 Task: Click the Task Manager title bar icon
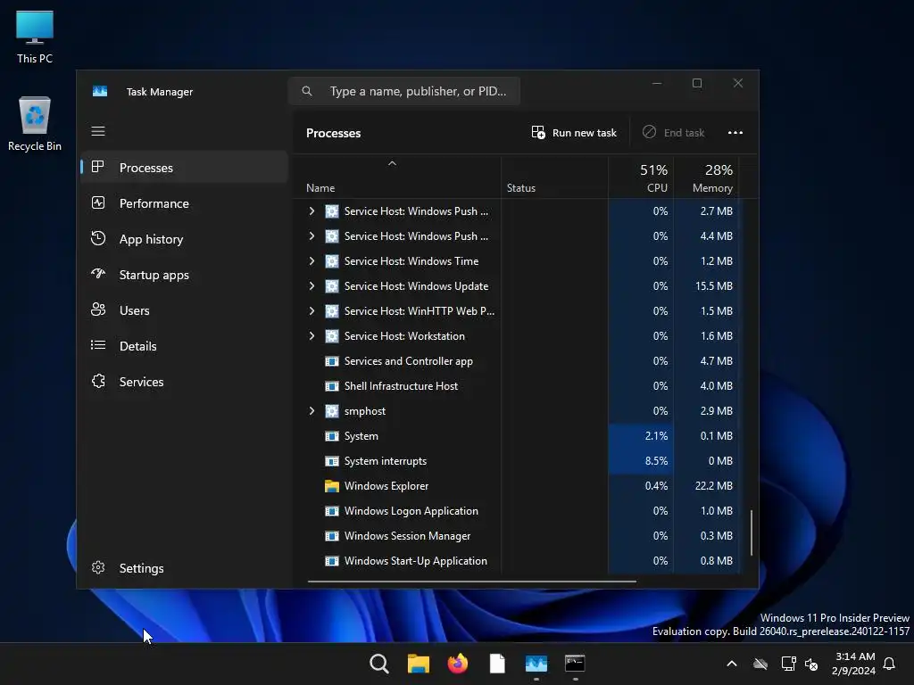coord(100,92)
